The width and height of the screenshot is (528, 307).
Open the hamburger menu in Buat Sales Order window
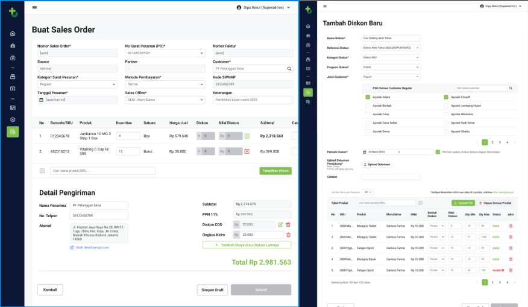(35, 7)
